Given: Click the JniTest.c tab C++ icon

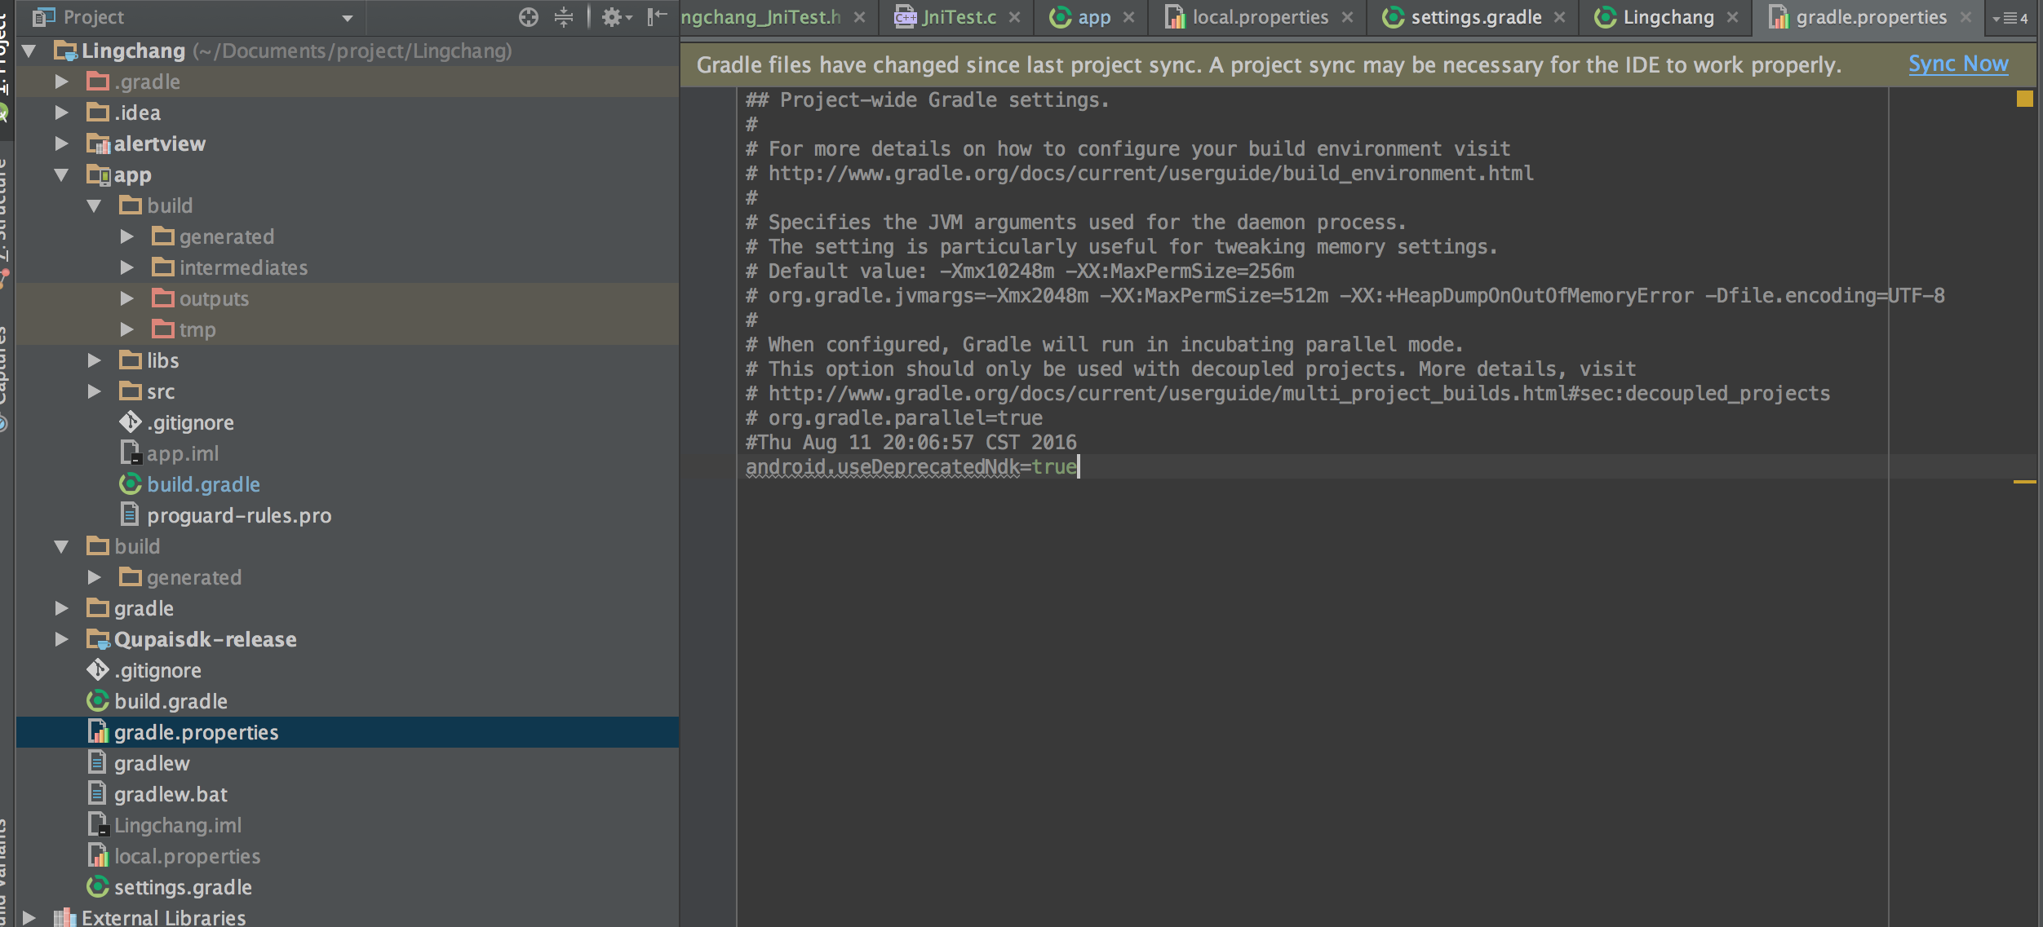Looking at the screenshot, I should click(x=906, y=17).
